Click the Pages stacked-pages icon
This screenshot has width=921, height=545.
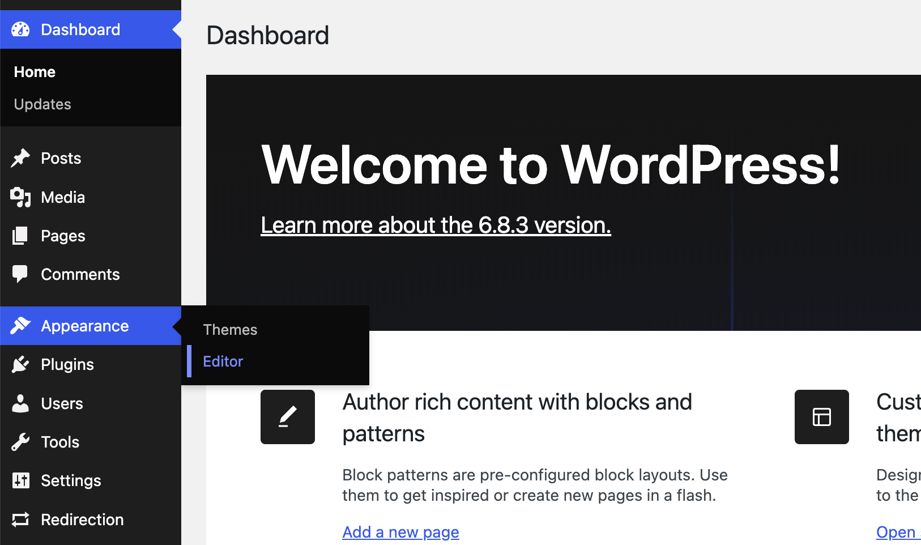(x=21, y=236)
